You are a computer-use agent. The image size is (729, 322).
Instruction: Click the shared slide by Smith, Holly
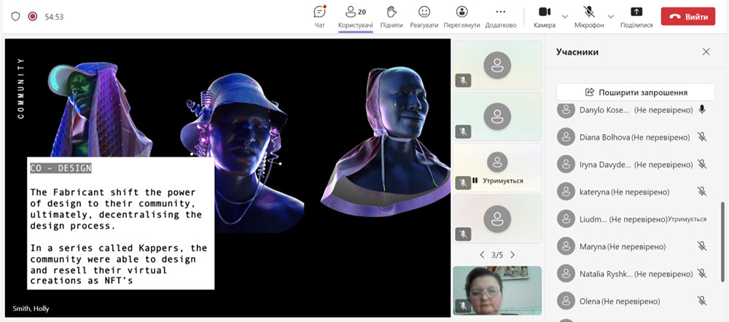pos(227,178)
